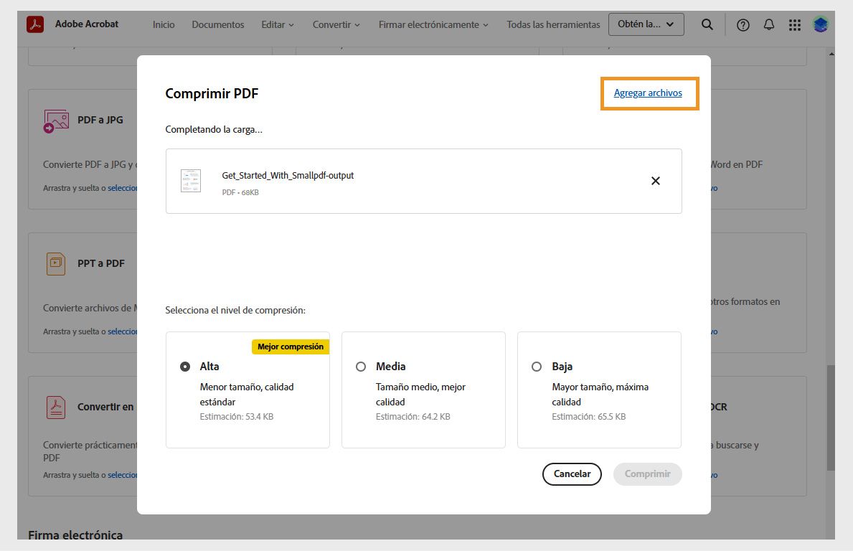Open the profile avatar icon
The height and width of the screenshot is (551, 853).
click(x=820, y=24)
